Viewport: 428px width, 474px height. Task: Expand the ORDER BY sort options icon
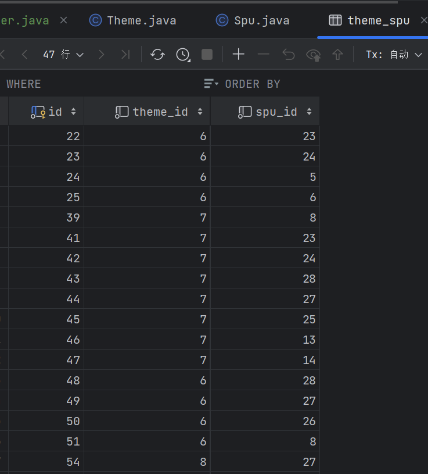pos(211,83)
